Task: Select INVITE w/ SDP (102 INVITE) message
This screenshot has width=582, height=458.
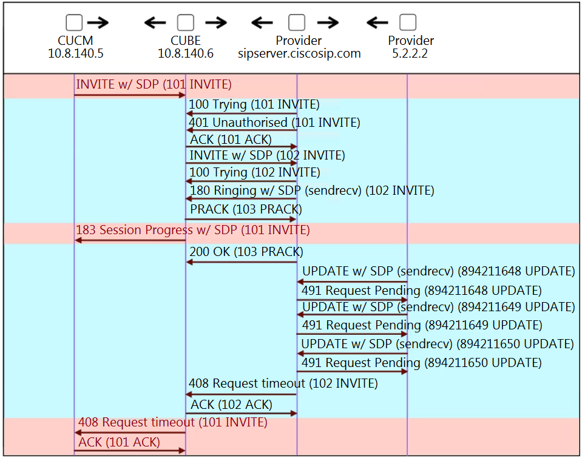Action: (267, 156)
